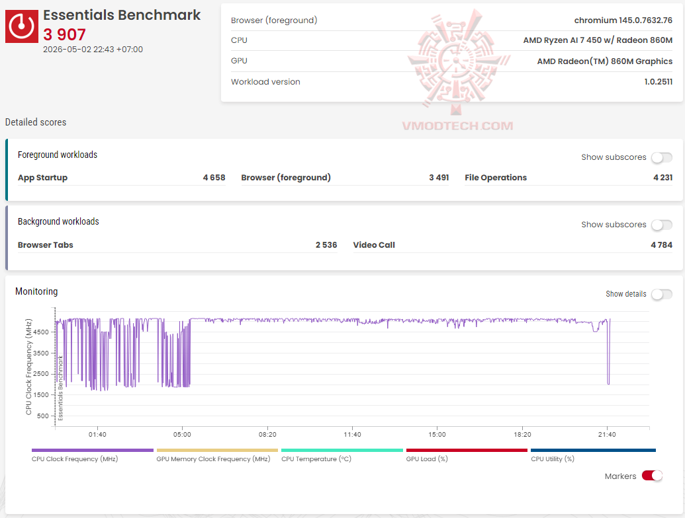Click the App Startup score 4 658

[214, 178]
